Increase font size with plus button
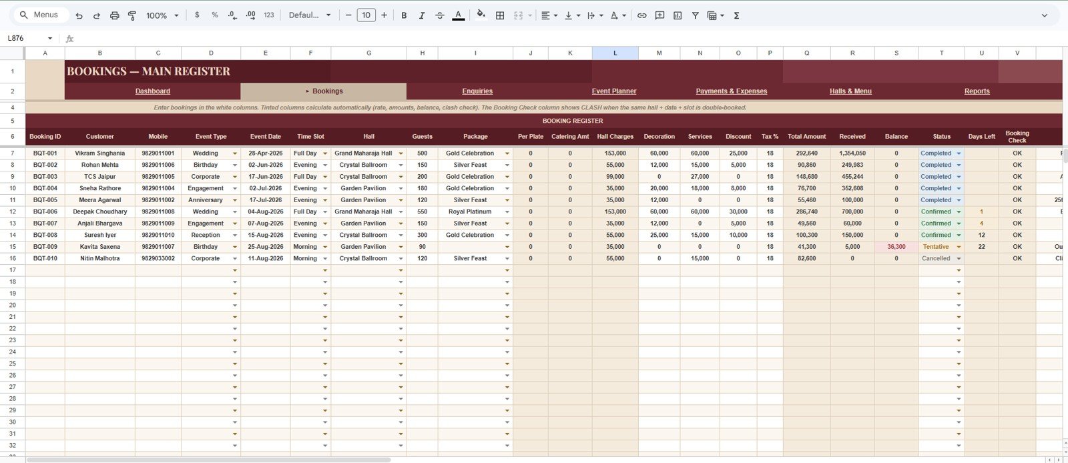This screenshot has width=1068, height=463. [x=384, y=15]
